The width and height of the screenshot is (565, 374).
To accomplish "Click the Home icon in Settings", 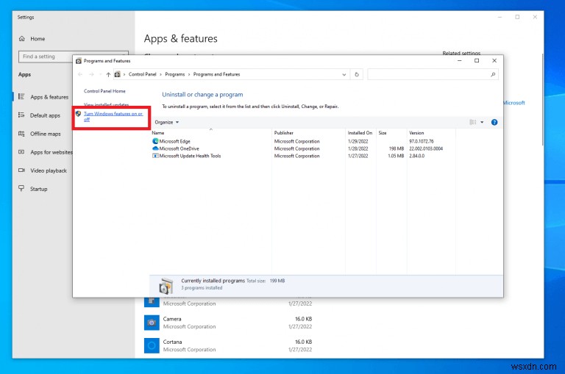I will tap(22, 38).
